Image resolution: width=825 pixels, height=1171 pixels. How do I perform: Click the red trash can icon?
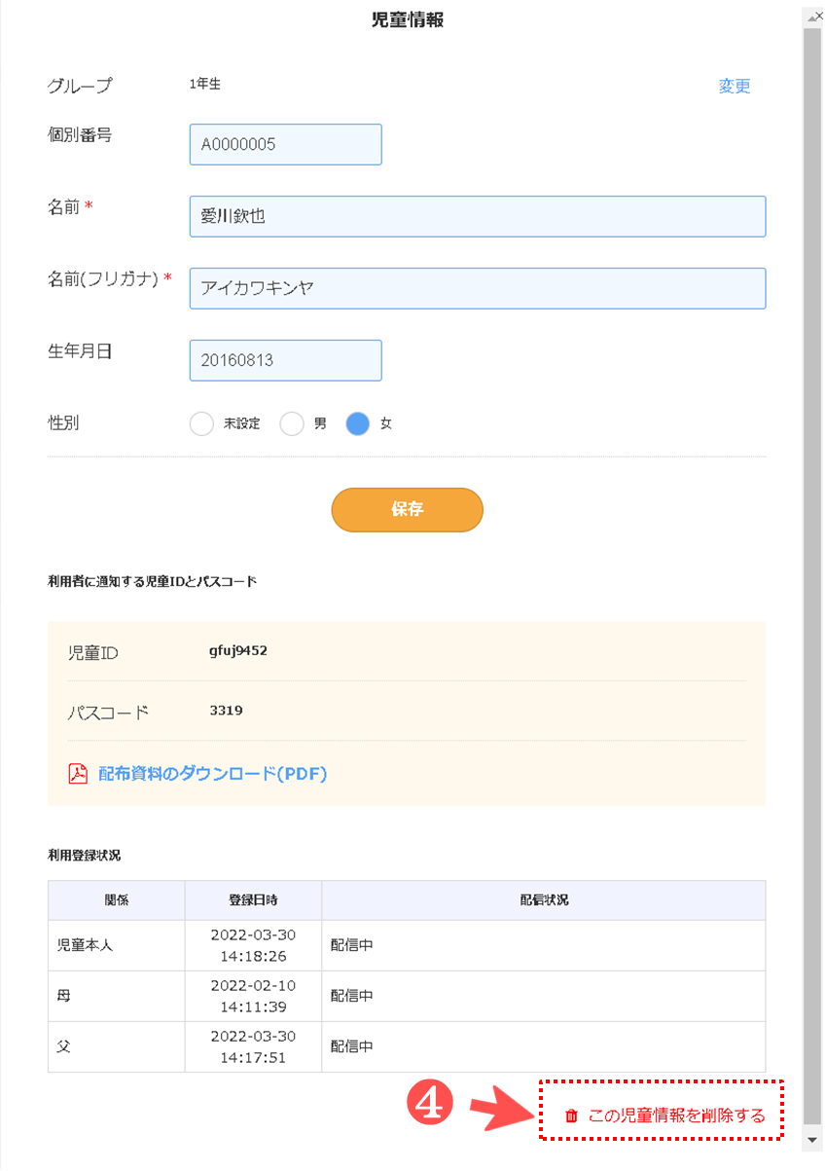[572, 1116]
